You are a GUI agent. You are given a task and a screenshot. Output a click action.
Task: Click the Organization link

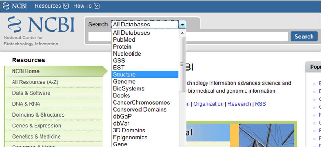click(x=208, y=104)
